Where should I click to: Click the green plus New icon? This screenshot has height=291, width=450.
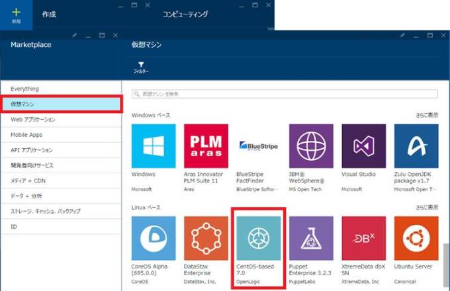click(x=16, y=12)
